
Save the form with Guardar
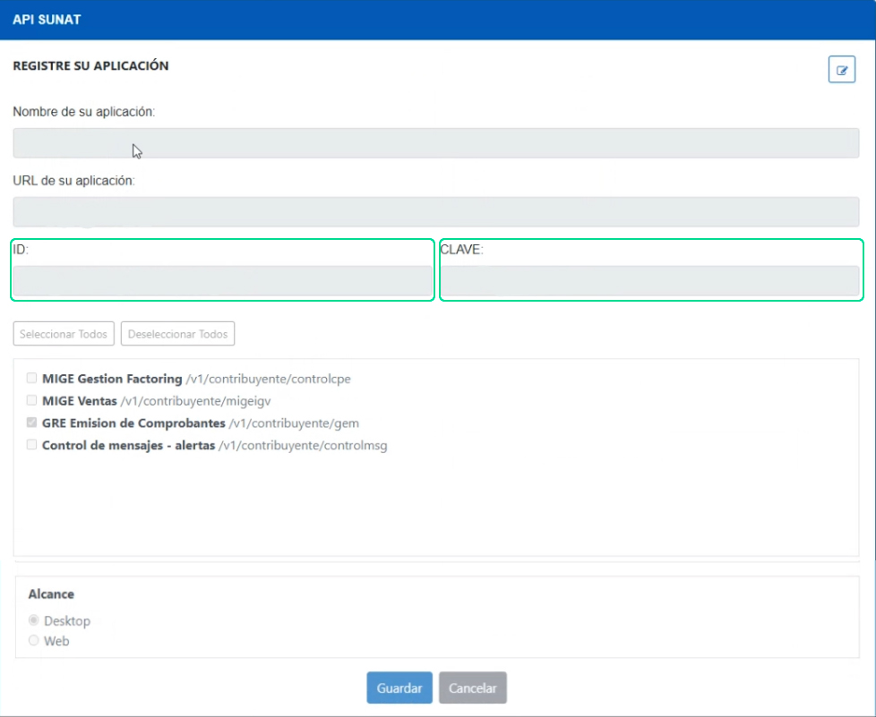[399, 688]
